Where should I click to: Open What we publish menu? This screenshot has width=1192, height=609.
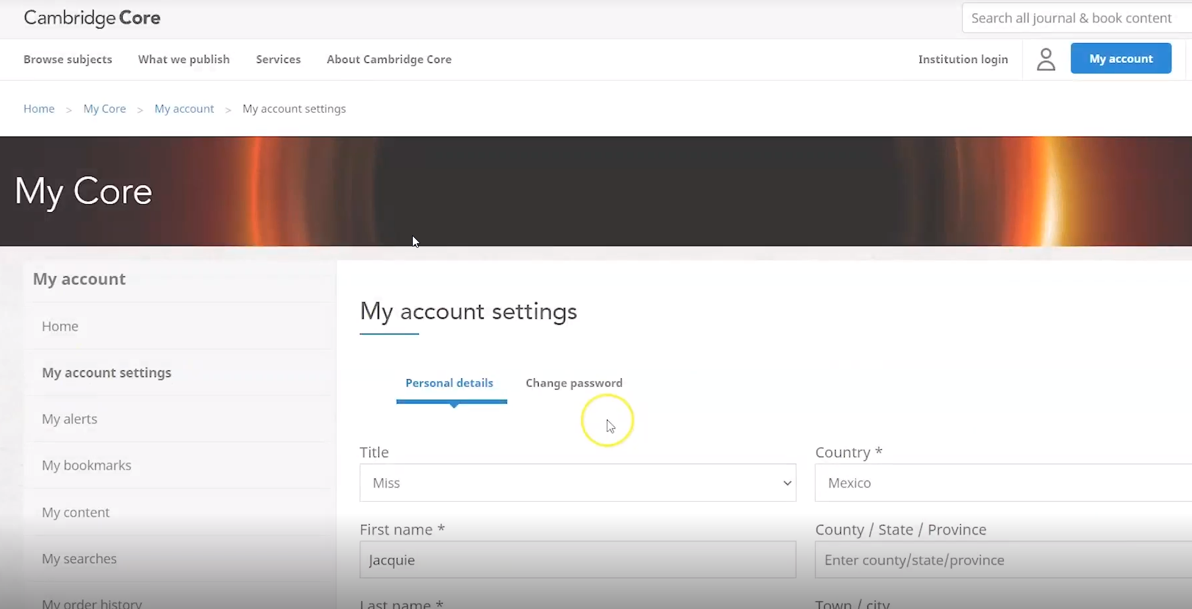click(x=184, y=60)
